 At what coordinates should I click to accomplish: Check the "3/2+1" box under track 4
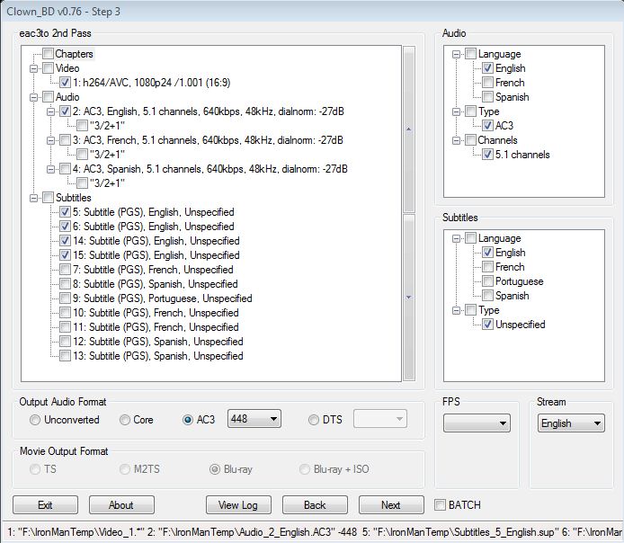click(82, 183)
